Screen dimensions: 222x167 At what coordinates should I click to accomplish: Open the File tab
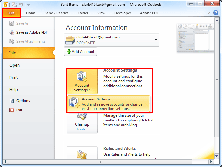(12, 13)
